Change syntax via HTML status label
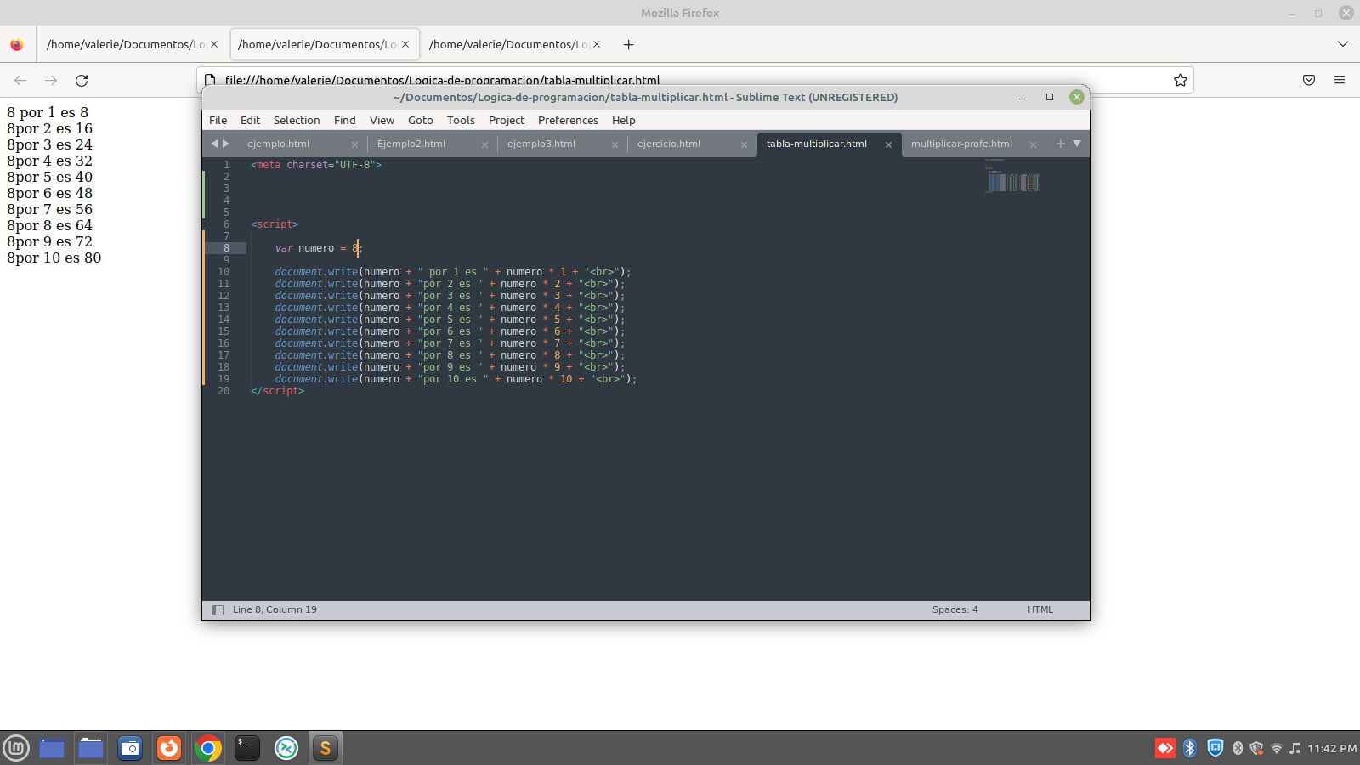This screenshot has width=1360, height=765. pyautogui.click(x=1040, y=609)
